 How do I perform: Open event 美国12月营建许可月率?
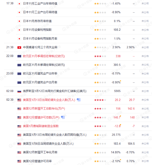[x=37, y=161]
